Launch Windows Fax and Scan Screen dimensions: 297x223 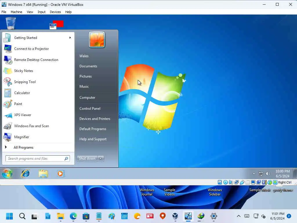(x=38, y=126)
